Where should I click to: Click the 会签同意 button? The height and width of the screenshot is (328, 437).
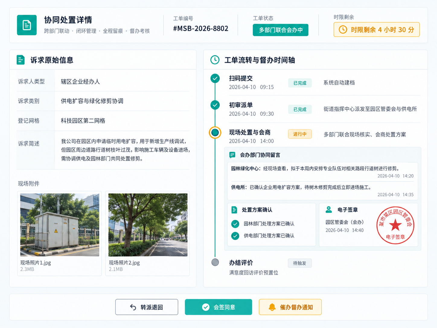pos(218,307)
